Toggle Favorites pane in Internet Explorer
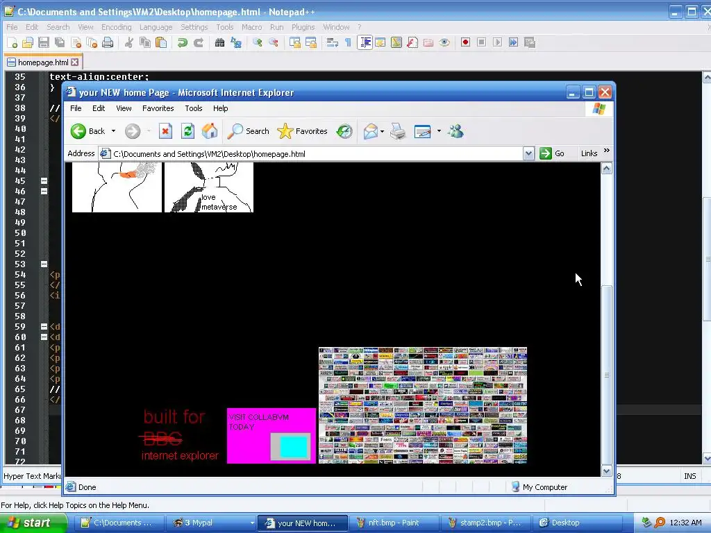The height and width of the screenshot is (533, 711). (302, 131)
